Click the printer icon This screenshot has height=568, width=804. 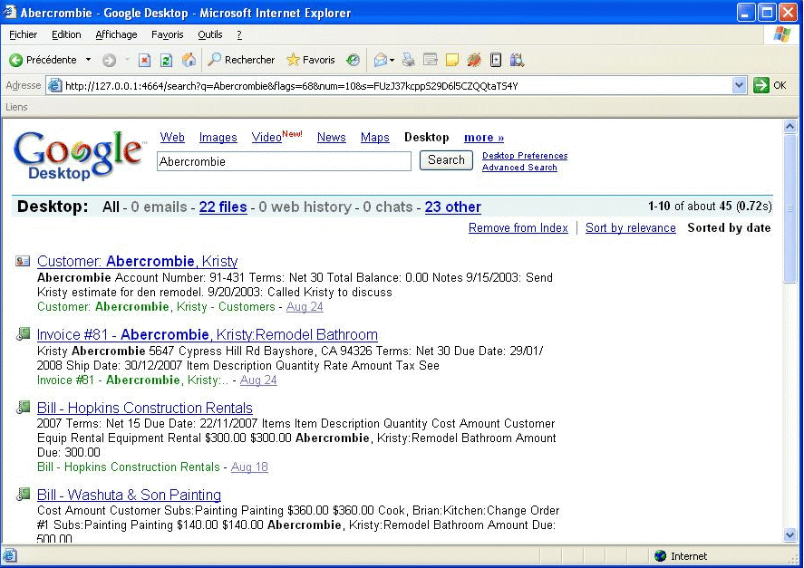tap(409, 60)
